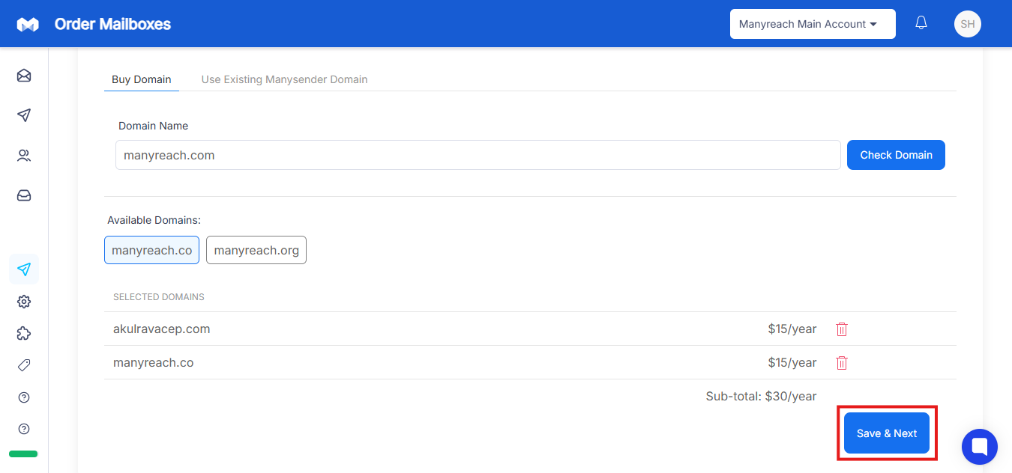Image resolution: width=1012 pixels, height=473 pixels.
Task: Open the top paper plane sidebar icon
Action: tap(24, 115)
